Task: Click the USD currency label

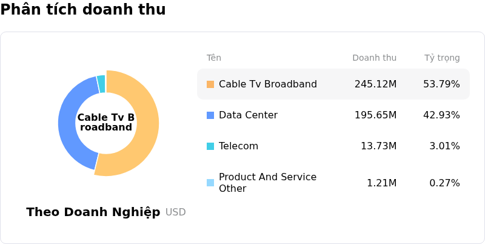Action: point(176,212)
